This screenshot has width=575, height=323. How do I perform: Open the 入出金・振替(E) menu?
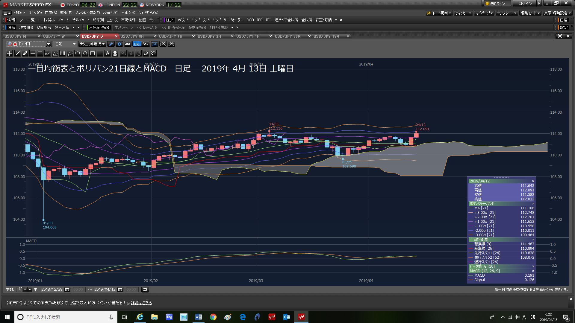click(x=88, y=13)
